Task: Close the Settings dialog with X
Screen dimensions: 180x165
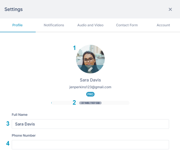Action: pos(170,9)
